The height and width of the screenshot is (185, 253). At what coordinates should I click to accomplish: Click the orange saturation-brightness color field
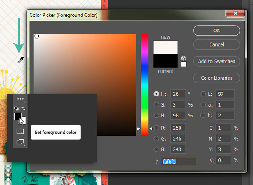[85, 85]
